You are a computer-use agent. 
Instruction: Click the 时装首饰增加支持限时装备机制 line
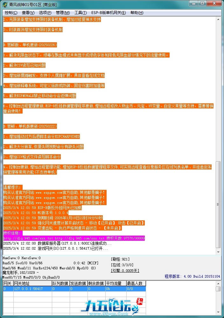click(x=33, y=30)
